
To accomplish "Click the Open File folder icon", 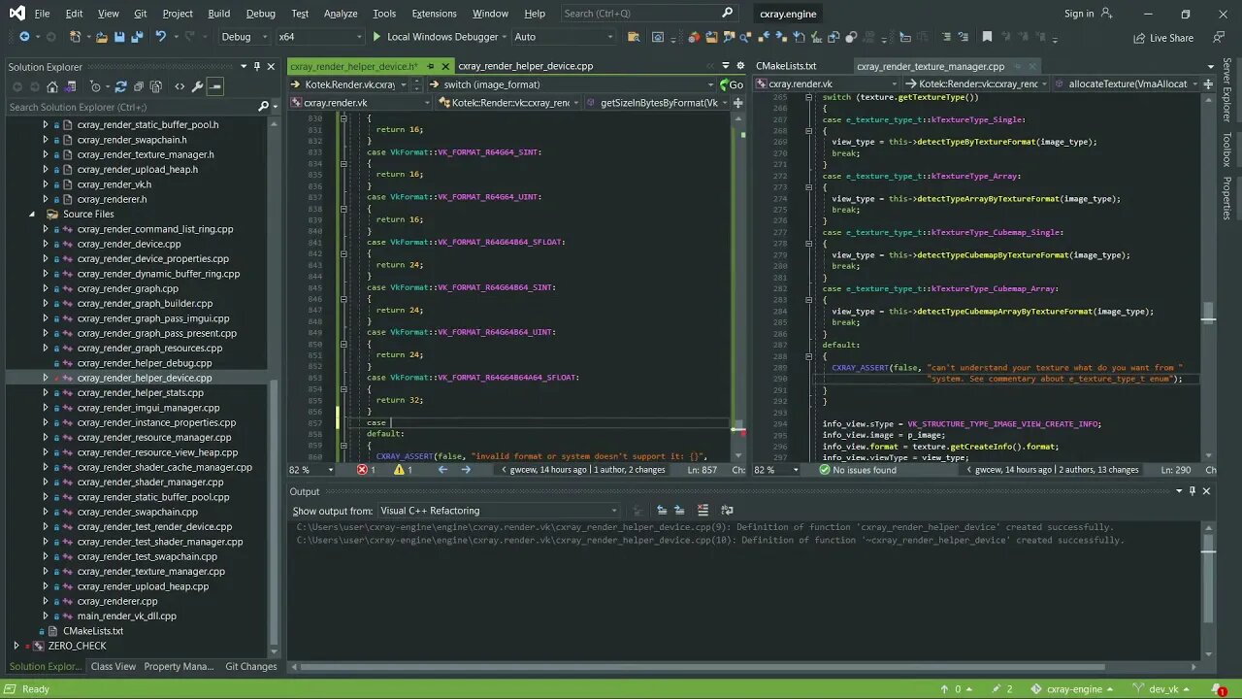I will [101, 37].
